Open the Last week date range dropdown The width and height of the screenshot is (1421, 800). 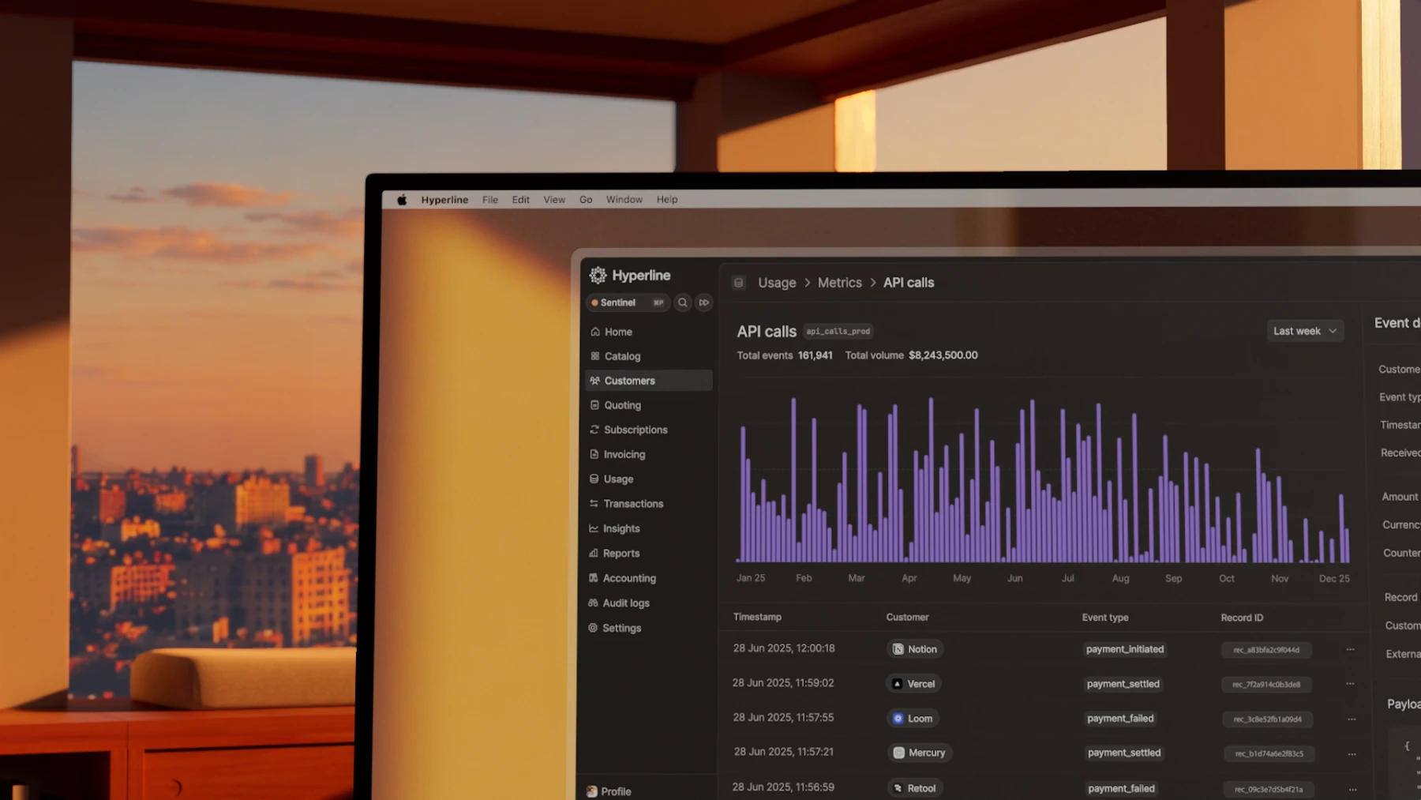click(1305, 331)
